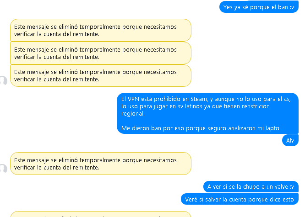Select the "A ver si se la chupo a un valve" message
This screenshot has width=305, height=217.
(251, 187)
